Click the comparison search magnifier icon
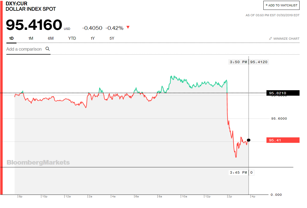307x208 pixels. (x=48, y=49)
